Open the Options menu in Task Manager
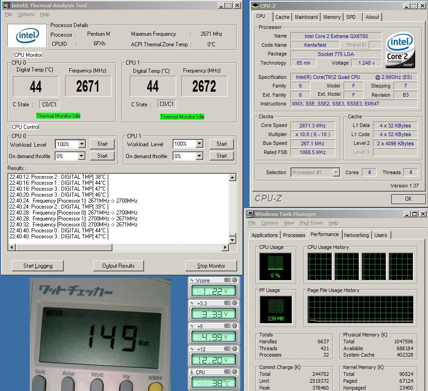This screenshot has height=391, width=428. [269, 223]
